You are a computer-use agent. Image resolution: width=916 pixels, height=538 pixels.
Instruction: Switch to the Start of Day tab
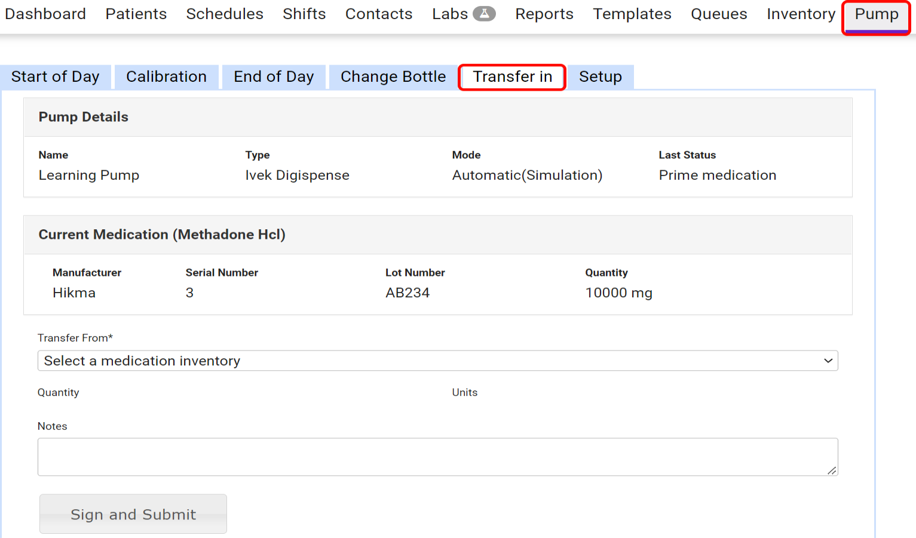(56, 77)
